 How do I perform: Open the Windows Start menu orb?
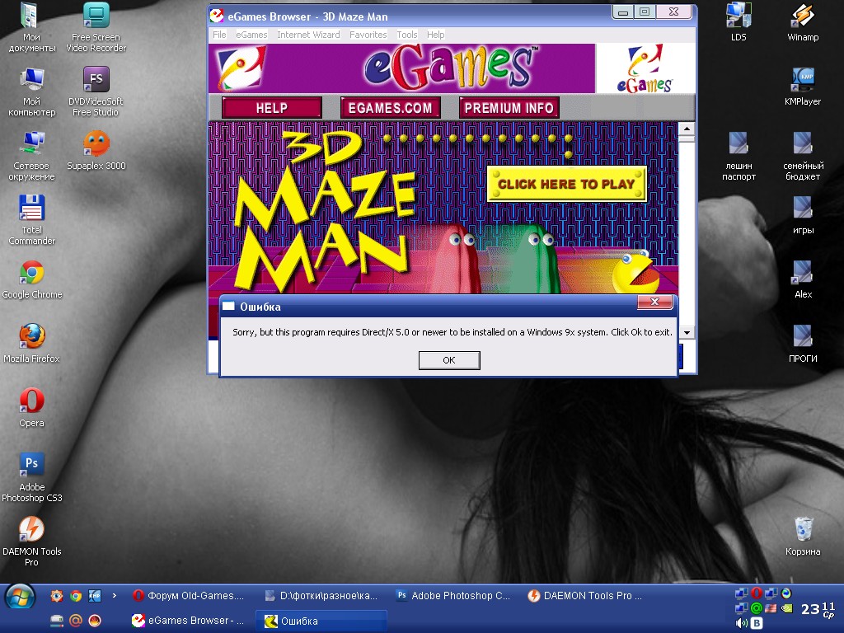20,598
